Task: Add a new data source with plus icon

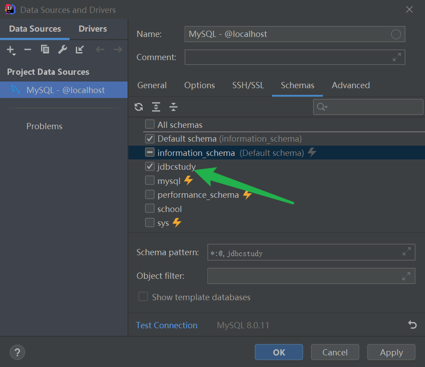Action: tap(11, 50)
